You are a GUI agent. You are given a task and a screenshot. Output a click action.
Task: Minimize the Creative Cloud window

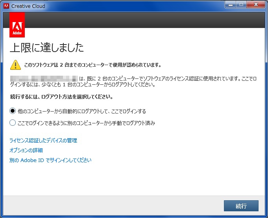pos(231,5)
